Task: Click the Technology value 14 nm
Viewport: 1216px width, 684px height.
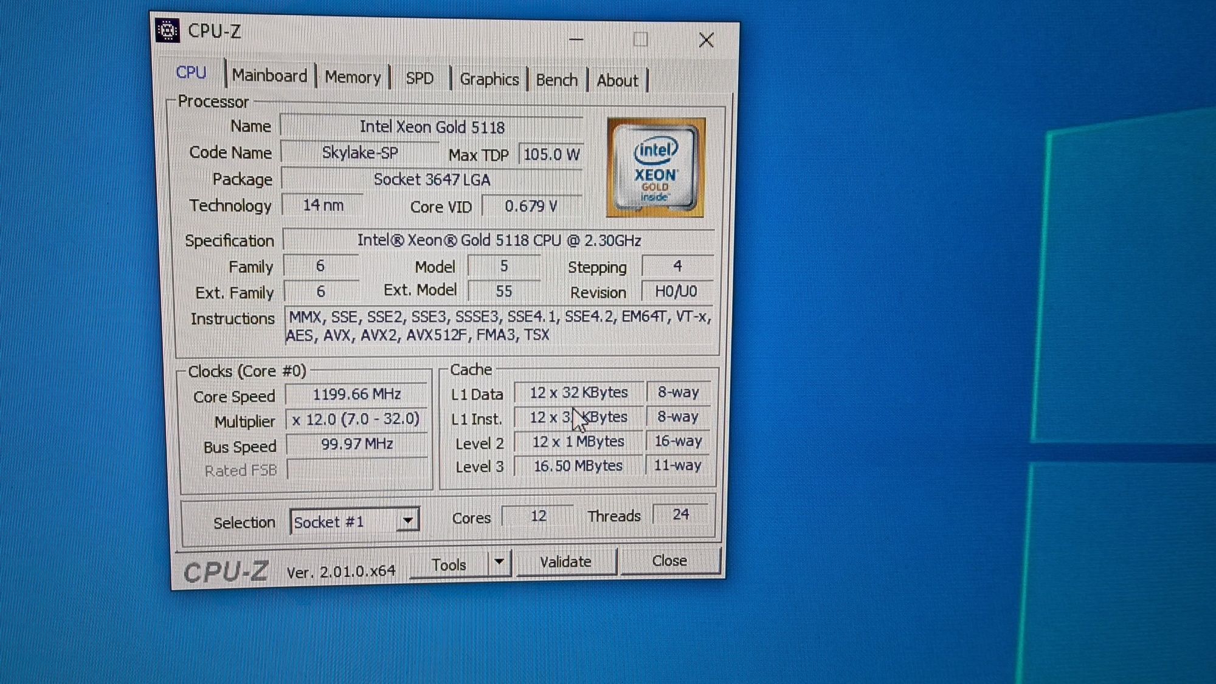Action: click(323, 205)
